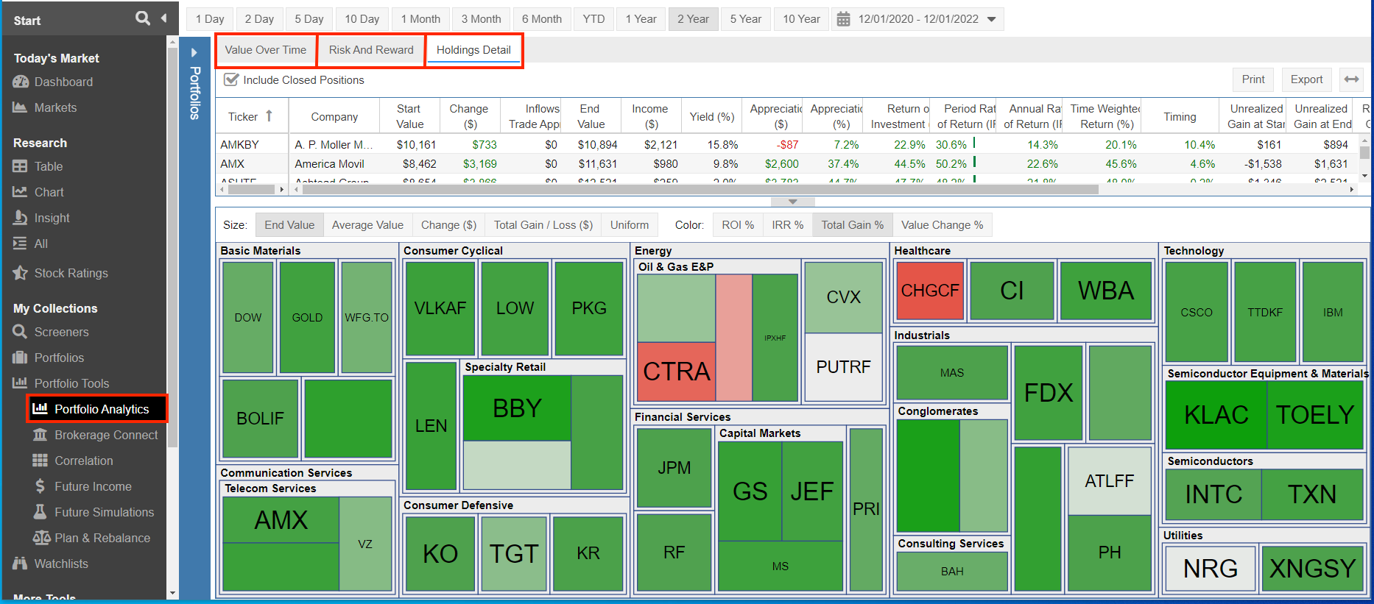Click the Export button
1374x604 pixels.
(x=1306, y=79)
